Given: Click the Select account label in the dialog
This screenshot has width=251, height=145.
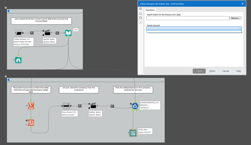Looking at the screenshot, I should coord(153,25).
